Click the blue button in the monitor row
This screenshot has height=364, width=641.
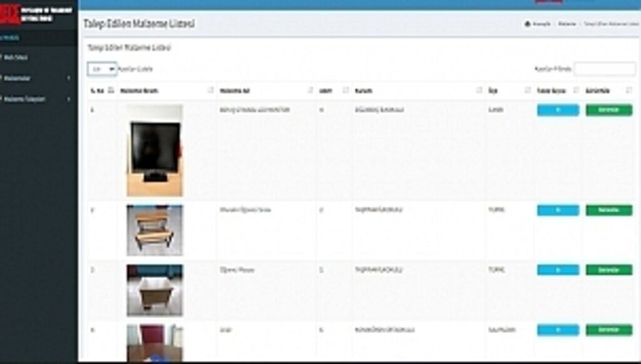tap(558, 110)
